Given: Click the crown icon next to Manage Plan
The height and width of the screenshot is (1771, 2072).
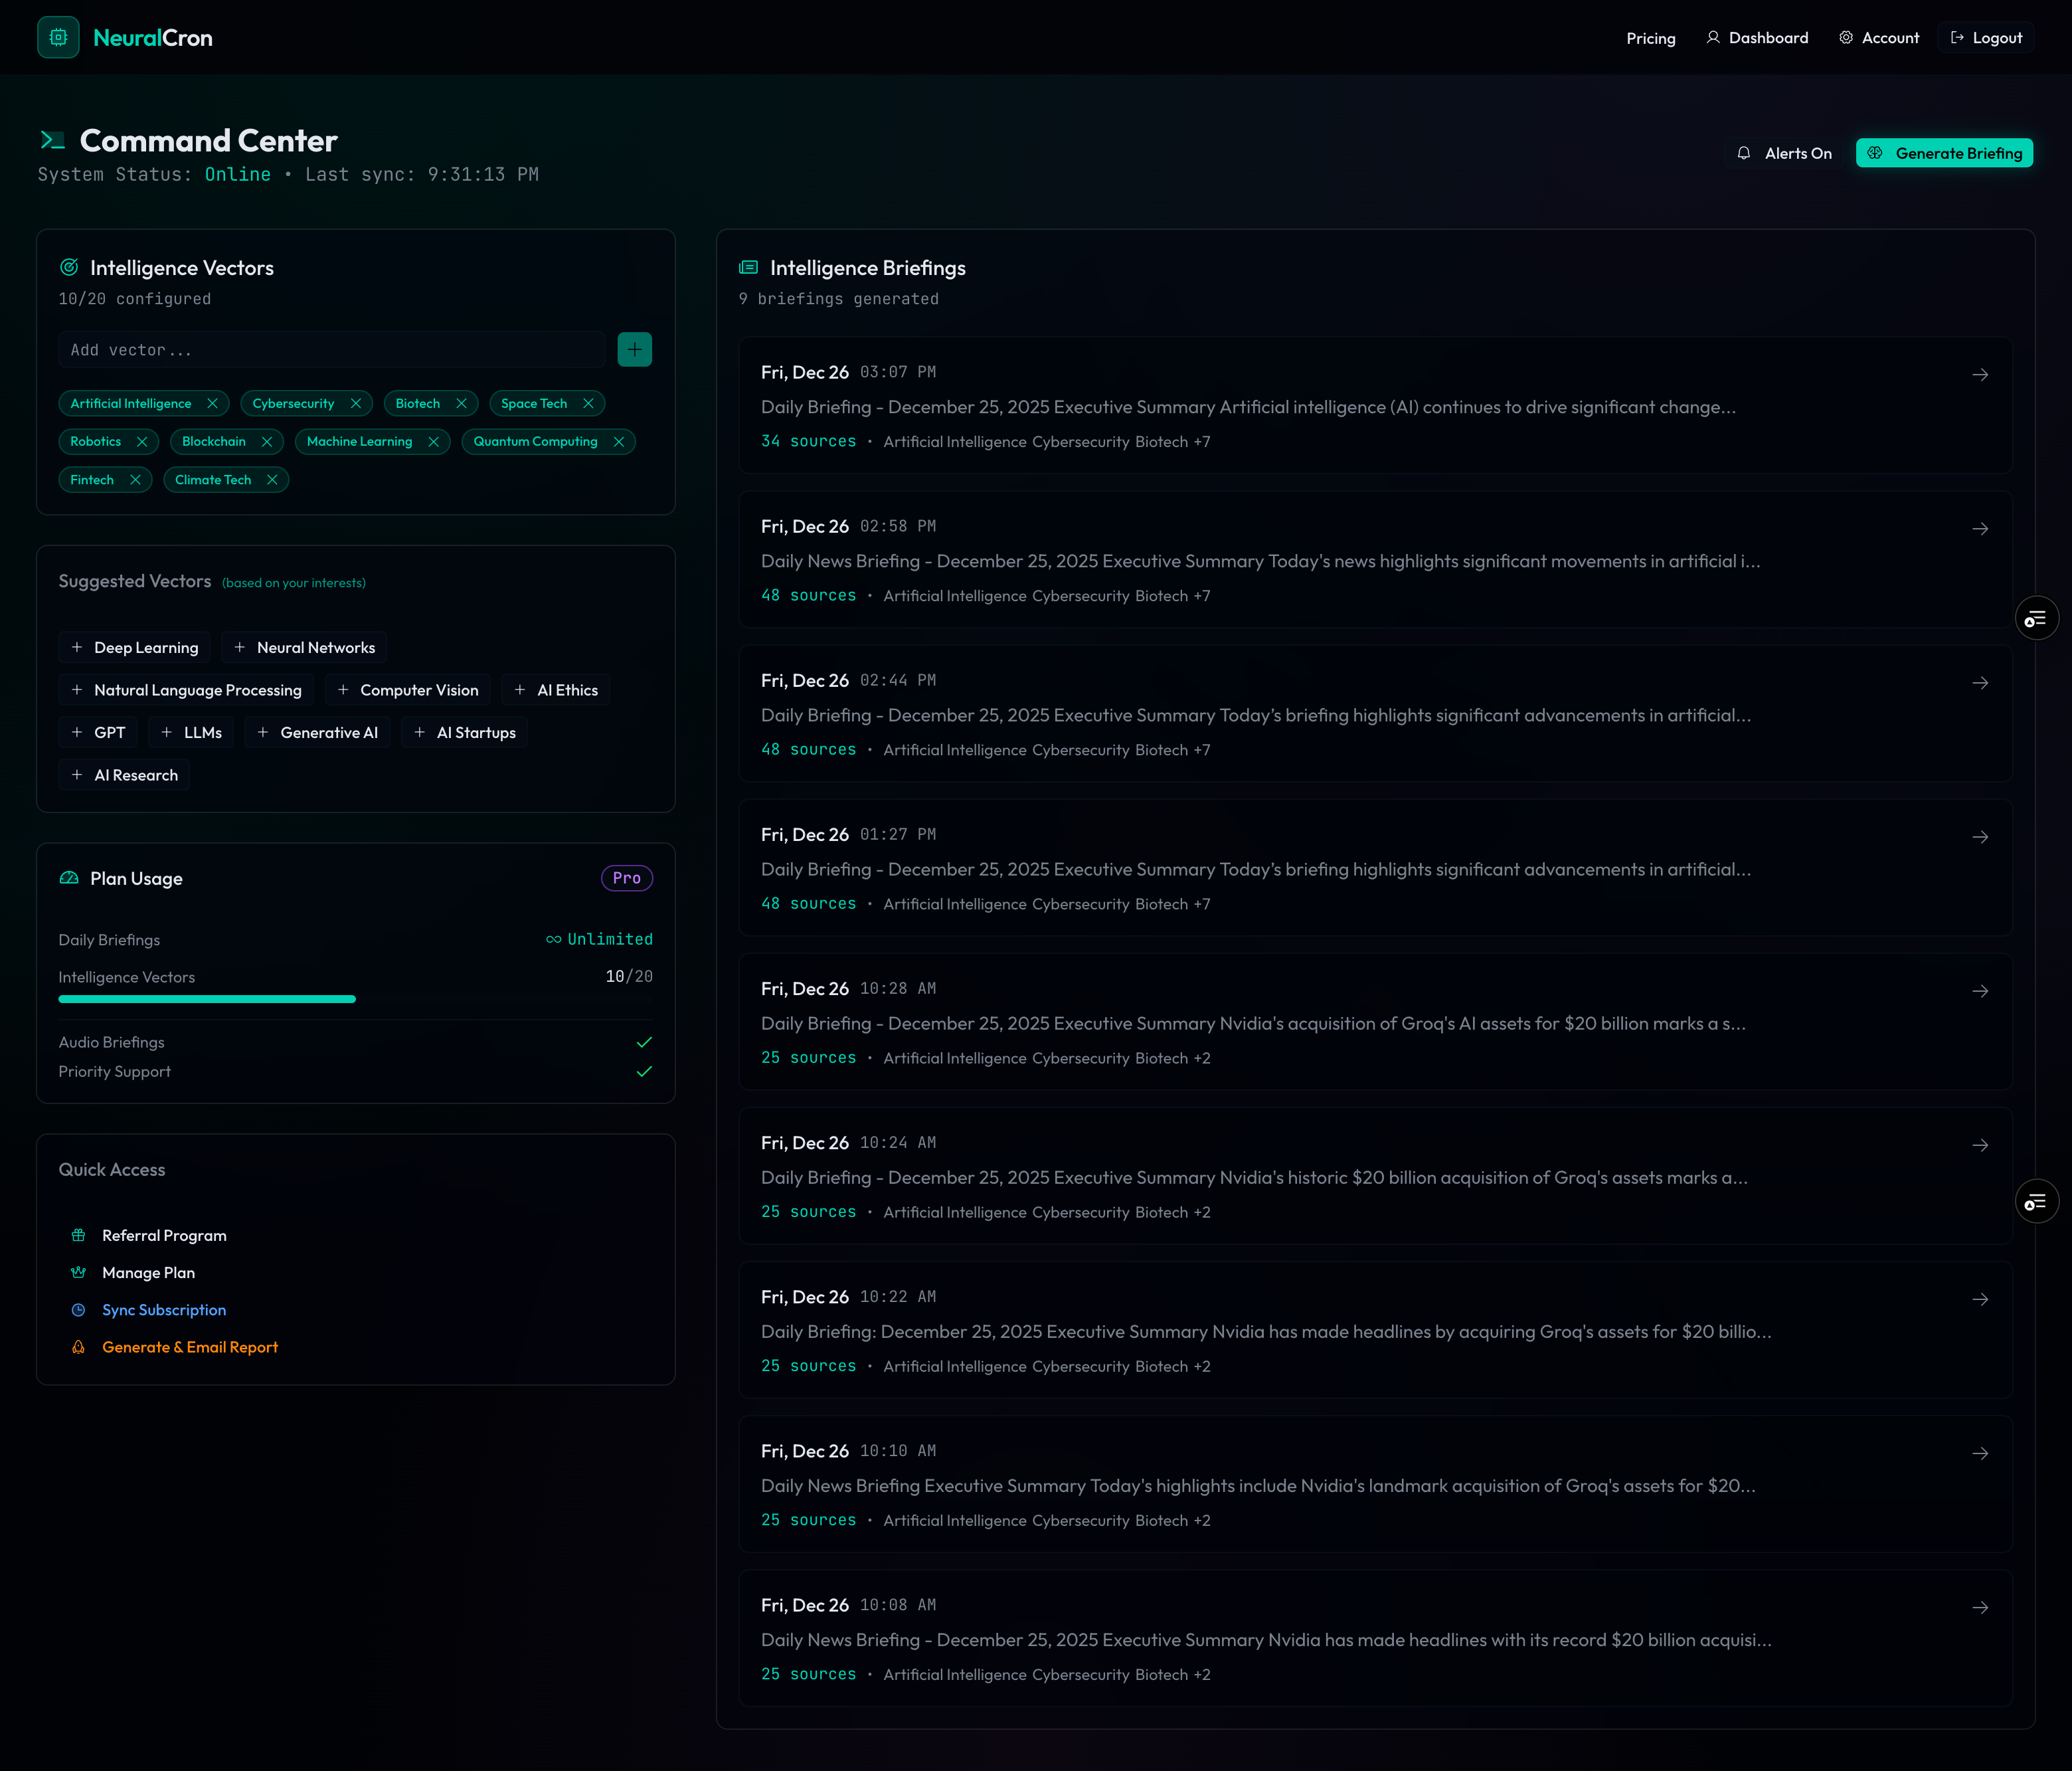Looking at the screenshot, I should pyautogui.click(x=78, y=1271).
